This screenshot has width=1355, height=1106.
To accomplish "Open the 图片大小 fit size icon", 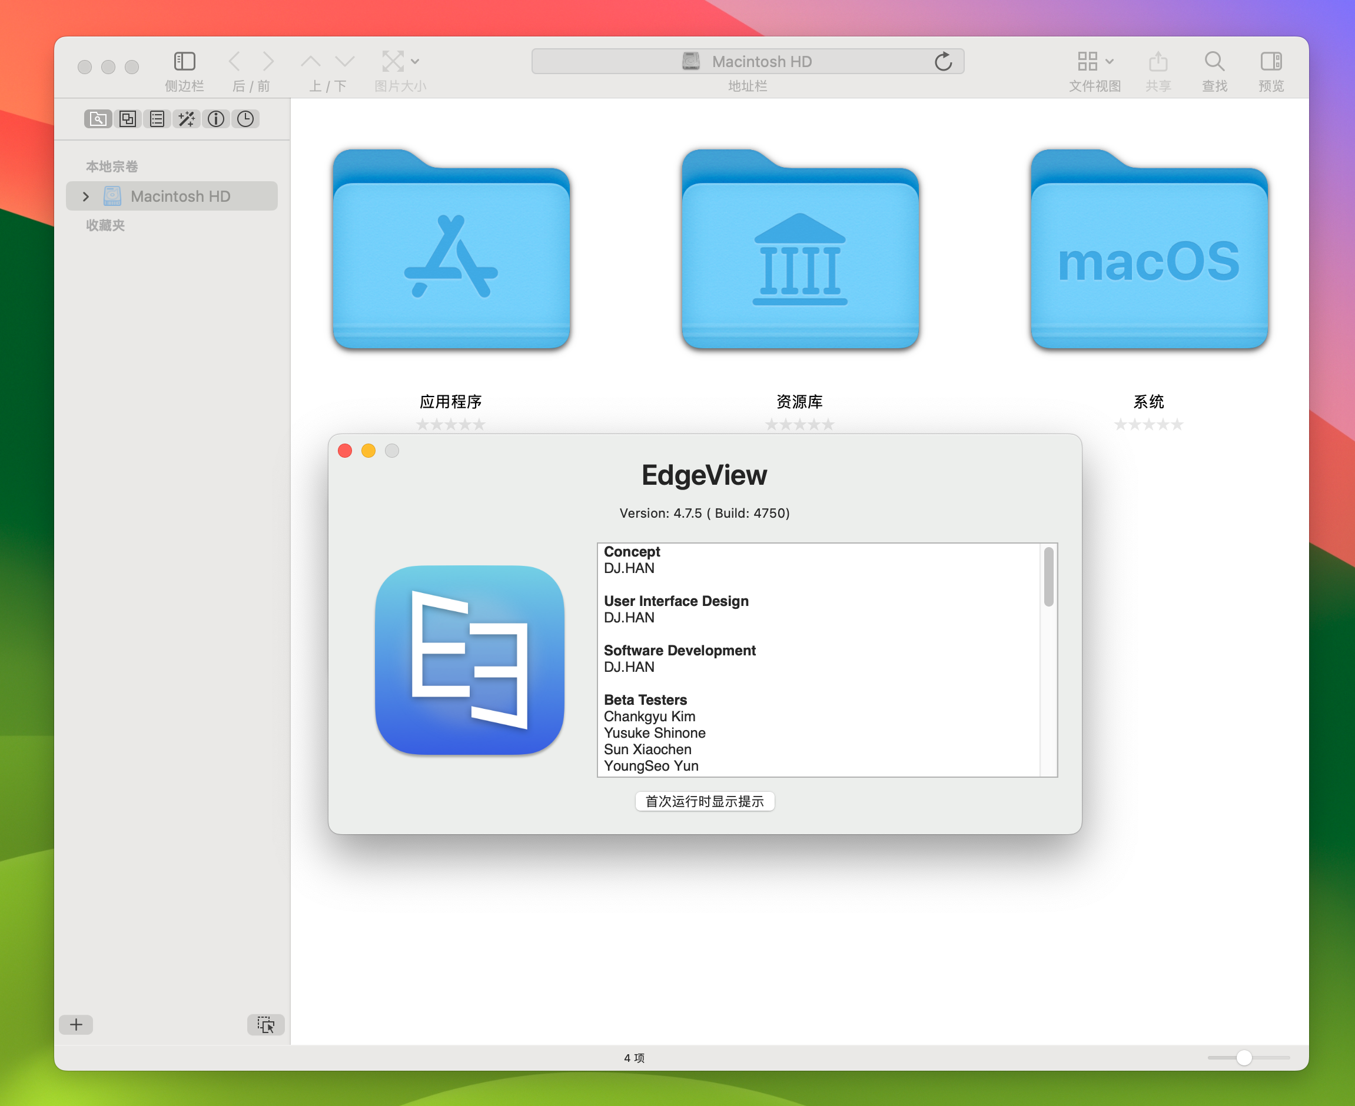I will pos(393,61).
